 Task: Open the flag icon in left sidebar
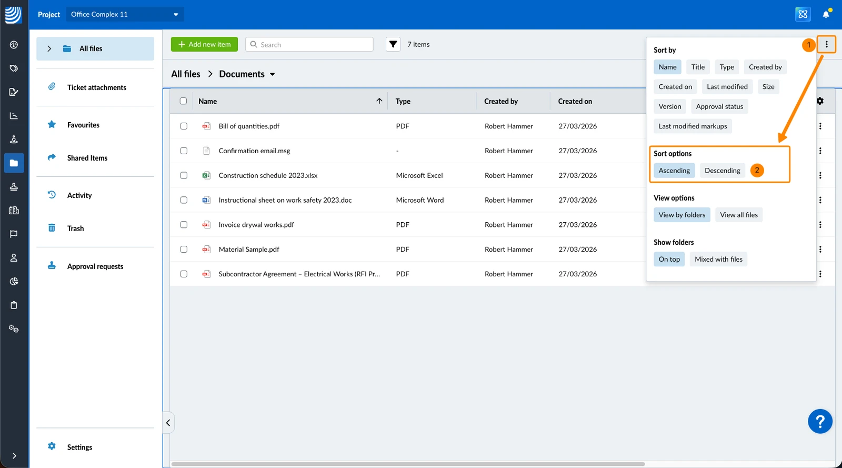point(14,234)
